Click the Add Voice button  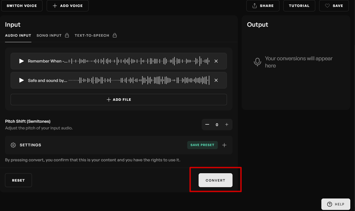coord(67,6)
